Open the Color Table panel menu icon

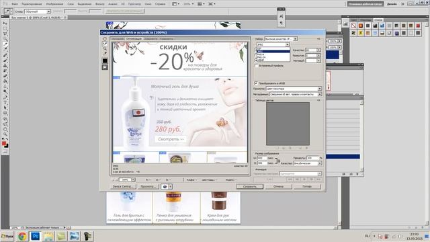pyautogui.click(x=318, y=100)
